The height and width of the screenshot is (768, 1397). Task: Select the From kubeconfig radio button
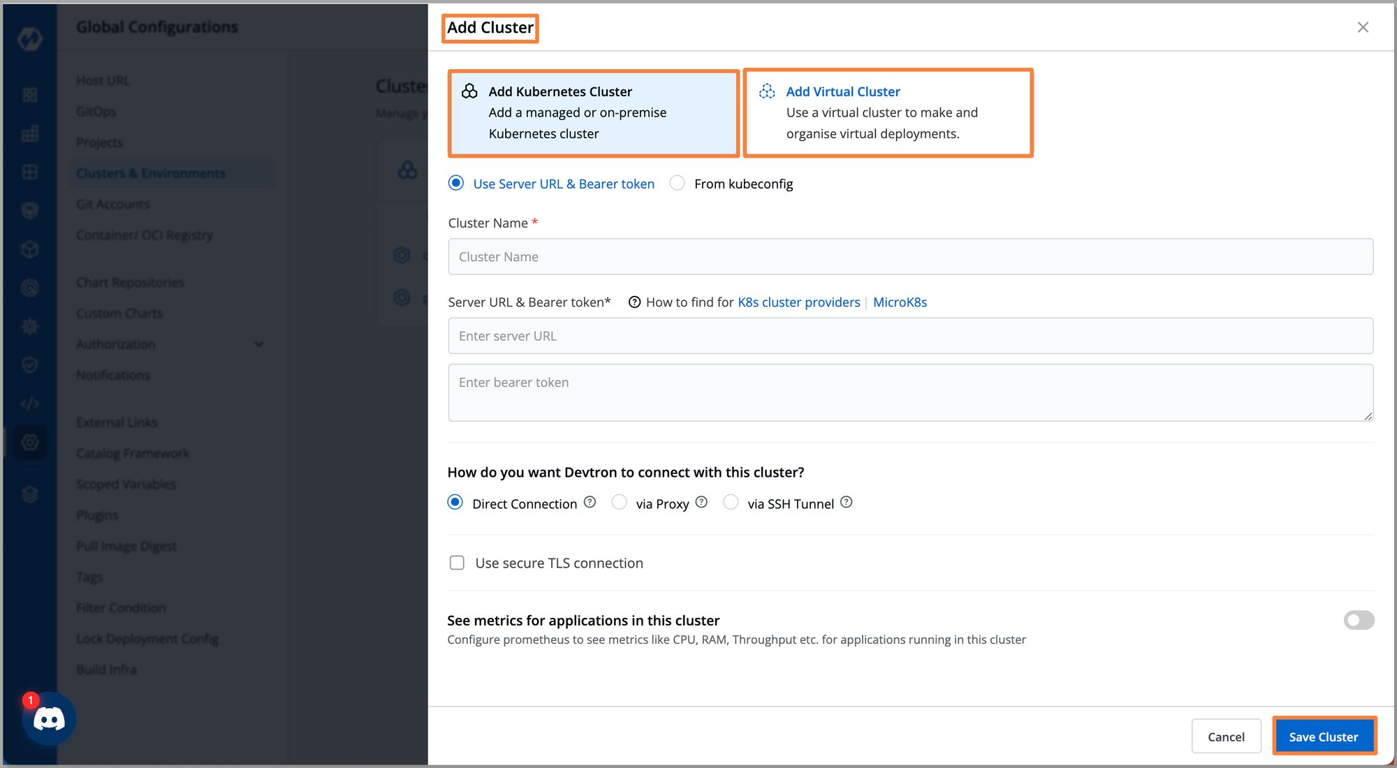click(676, 184)
